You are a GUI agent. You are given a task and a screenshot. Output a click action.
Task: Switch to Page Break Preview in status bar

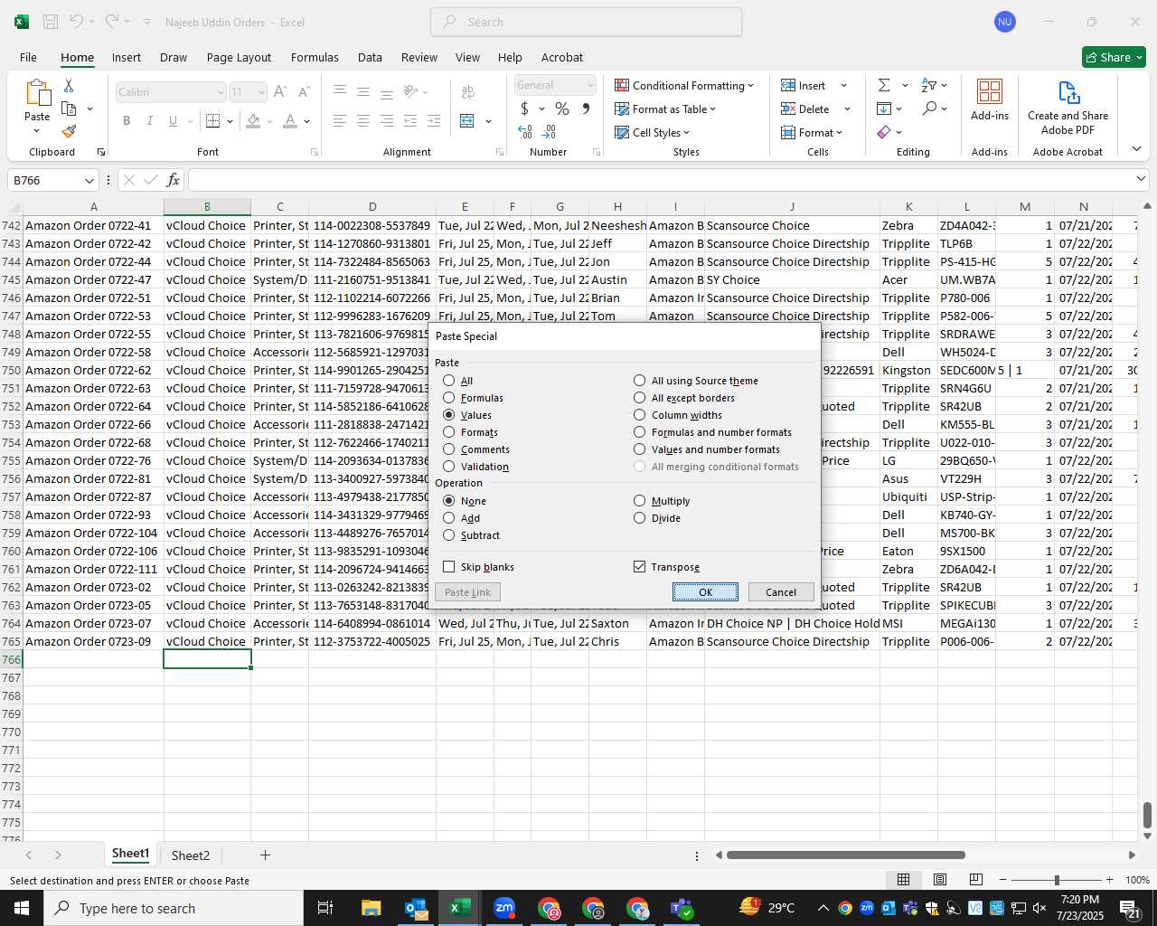pyautogui.click(x=976, y=880)
